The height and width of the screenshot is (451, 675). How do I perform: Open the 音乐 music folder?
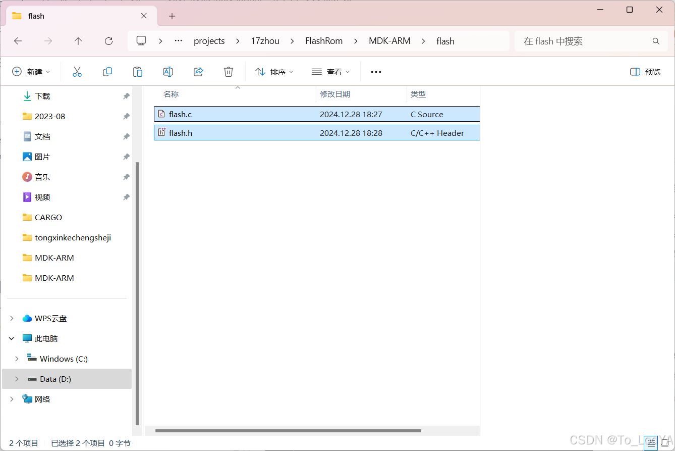pos(42,177)
